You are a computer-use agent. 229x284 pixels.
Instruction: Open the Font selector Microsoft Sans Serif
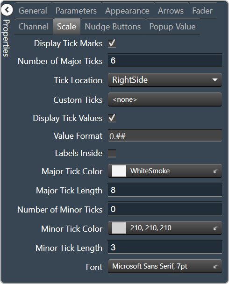tap(165, 266)
